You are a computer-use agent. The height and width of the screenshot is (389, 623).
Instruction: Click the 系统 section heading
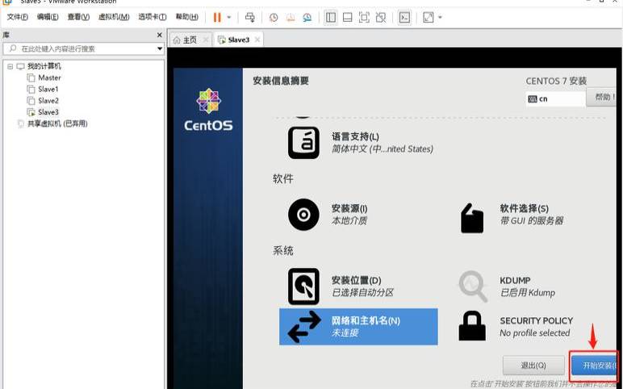[x=283, y=251]
